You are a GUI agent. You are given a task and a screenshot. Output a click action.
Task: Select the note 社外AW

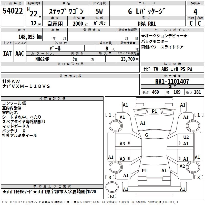11,81
